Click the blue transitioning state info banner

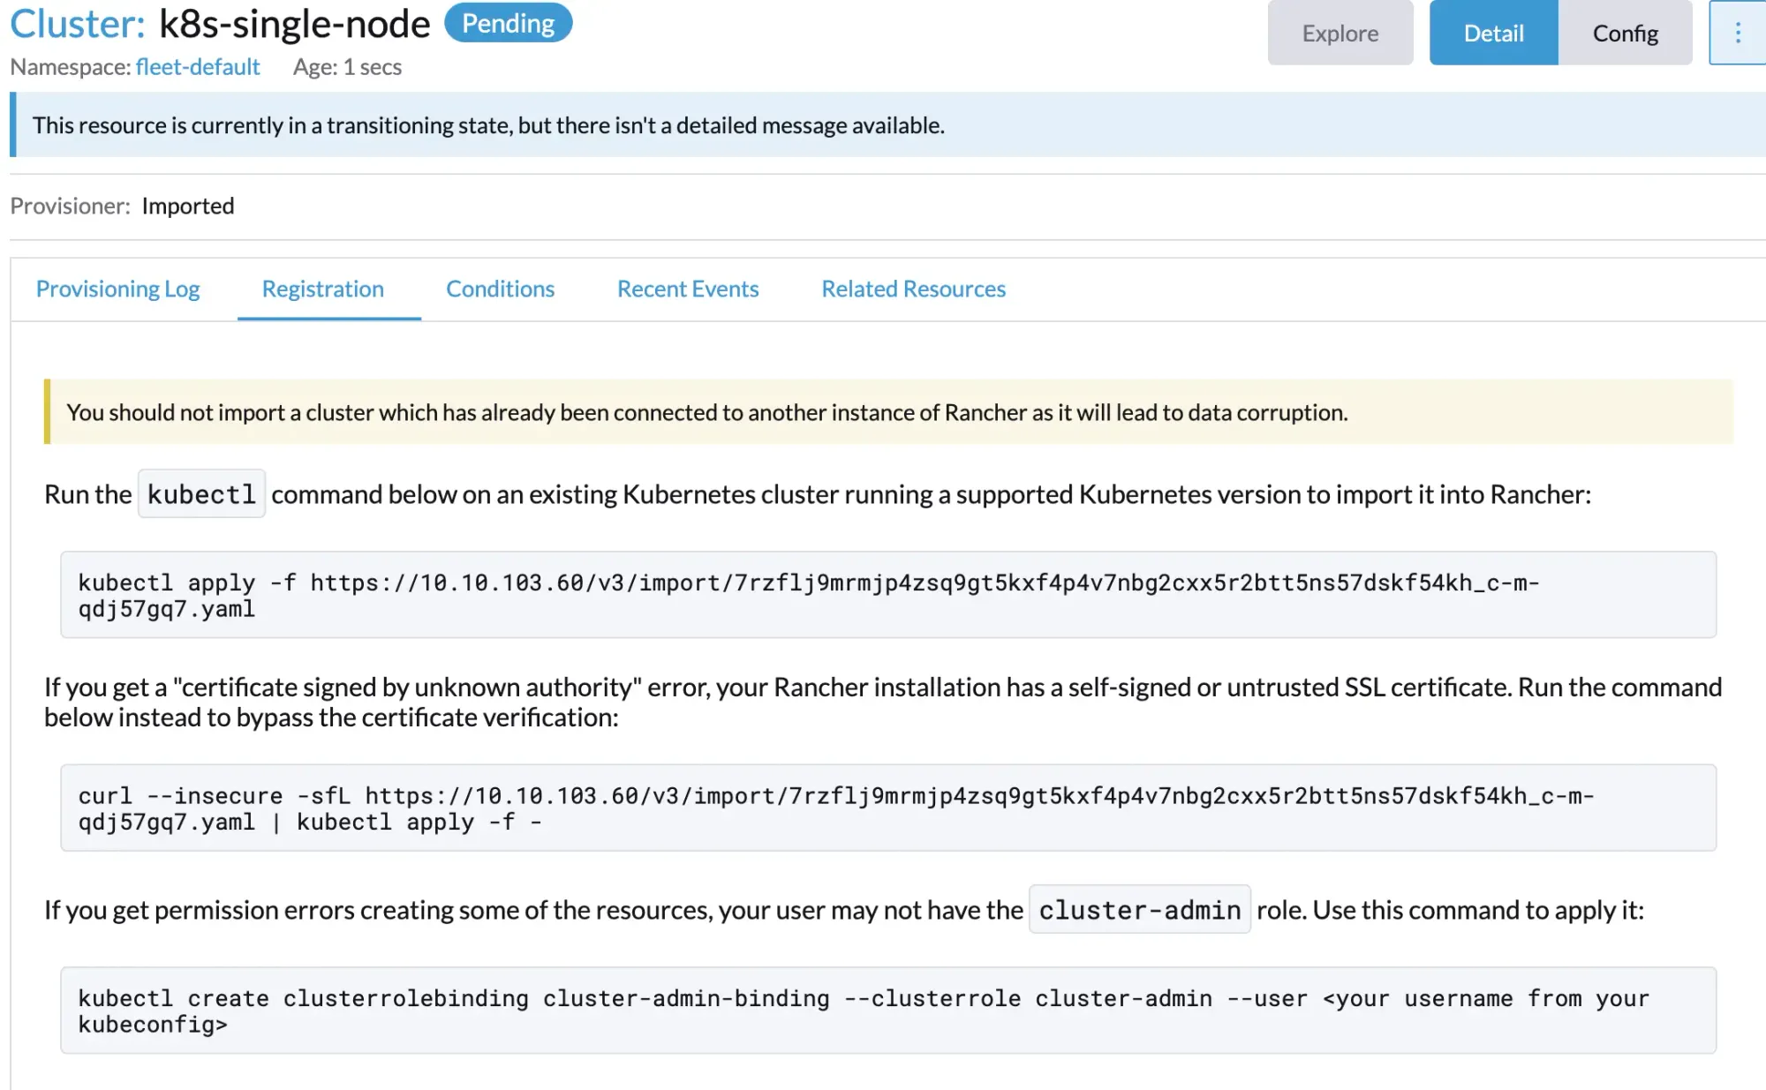887,125
